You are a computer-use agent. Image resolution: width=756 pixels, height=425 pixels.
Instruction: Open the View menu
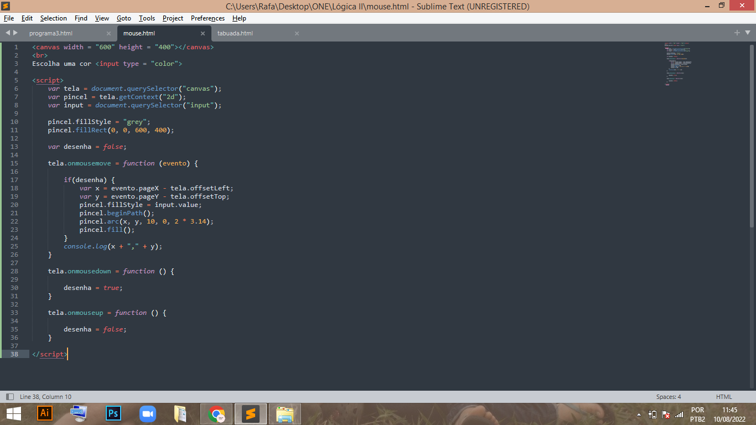pos(102,18)
